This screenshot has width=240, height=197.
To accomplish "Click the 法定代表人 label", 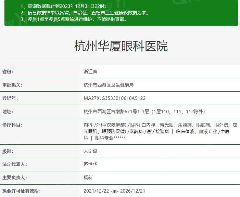I will [14, 164].
